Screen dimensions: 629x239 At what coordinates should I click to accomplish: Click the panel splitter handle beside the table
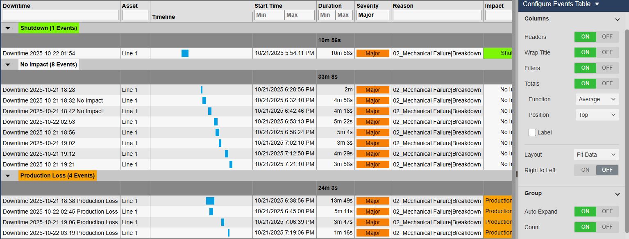click(516, 174)
